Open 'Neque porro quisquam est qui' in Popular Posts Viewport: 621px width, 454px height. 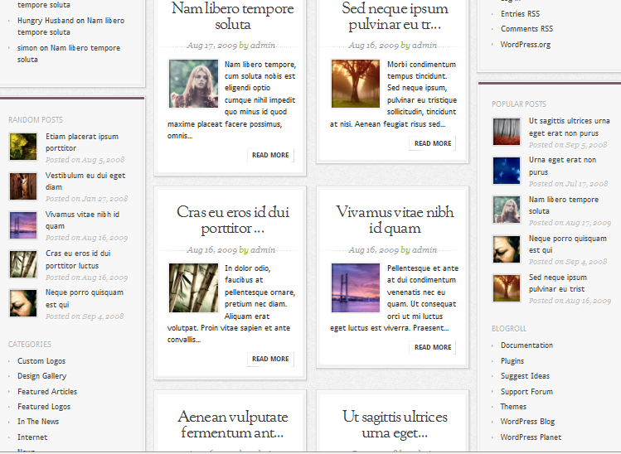pyautogui.click(x=568, y=244)
